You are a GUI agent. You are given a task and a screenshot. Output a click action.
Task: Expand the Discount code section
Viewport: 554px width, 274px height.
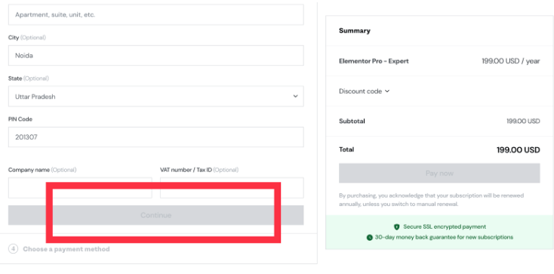tap(364, 91)
